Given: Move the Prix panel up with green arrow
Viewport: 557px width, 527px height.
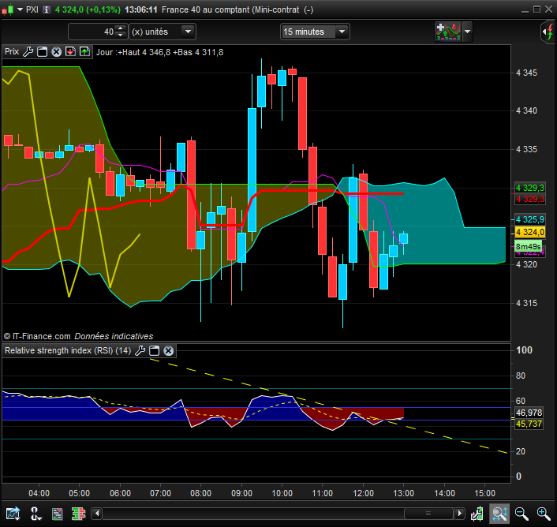Looking at the screenshot, I should coord(84,52).
